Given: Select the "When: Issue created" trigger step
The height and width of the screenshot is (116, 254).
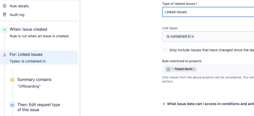Looking at the screenshot, I should (28, 29).
